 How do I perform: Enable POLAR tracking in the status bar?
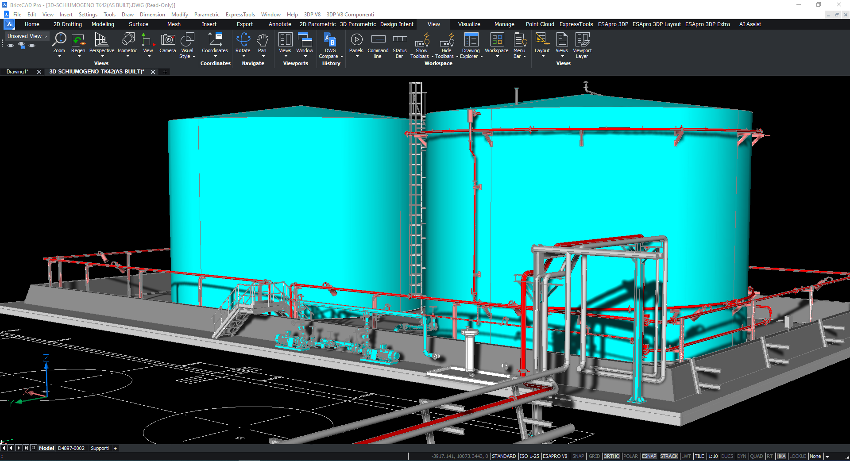pos(630,456)
